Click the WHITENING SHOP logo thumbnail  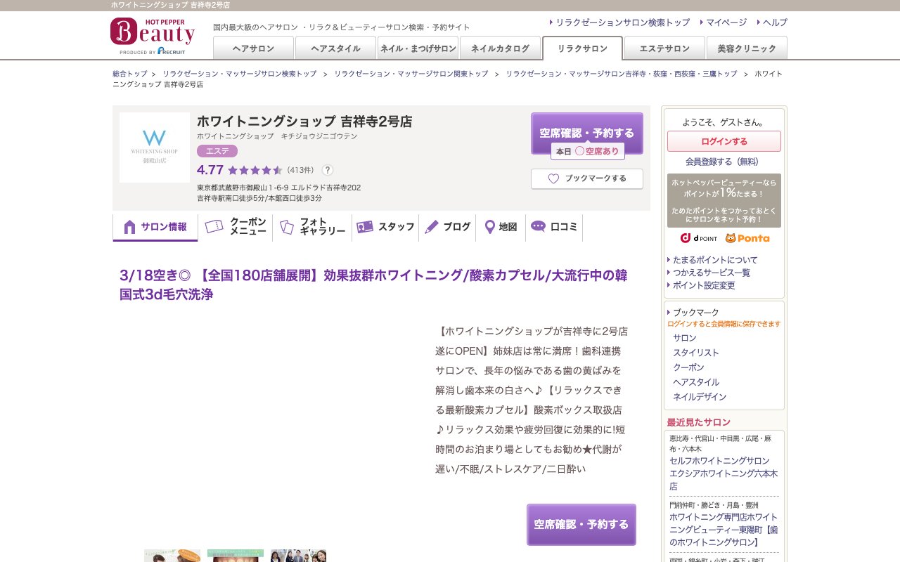pos(154,147)
